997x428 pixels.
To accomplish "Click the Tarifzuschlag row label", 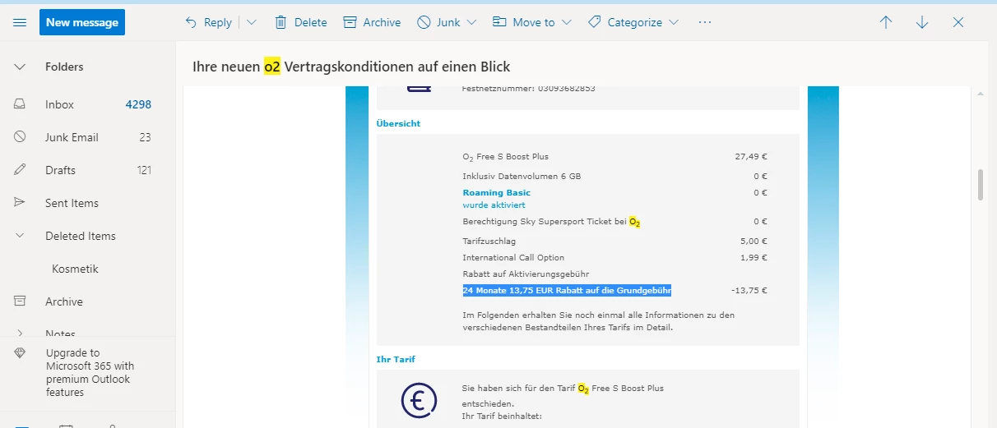I will click(490, 241).
